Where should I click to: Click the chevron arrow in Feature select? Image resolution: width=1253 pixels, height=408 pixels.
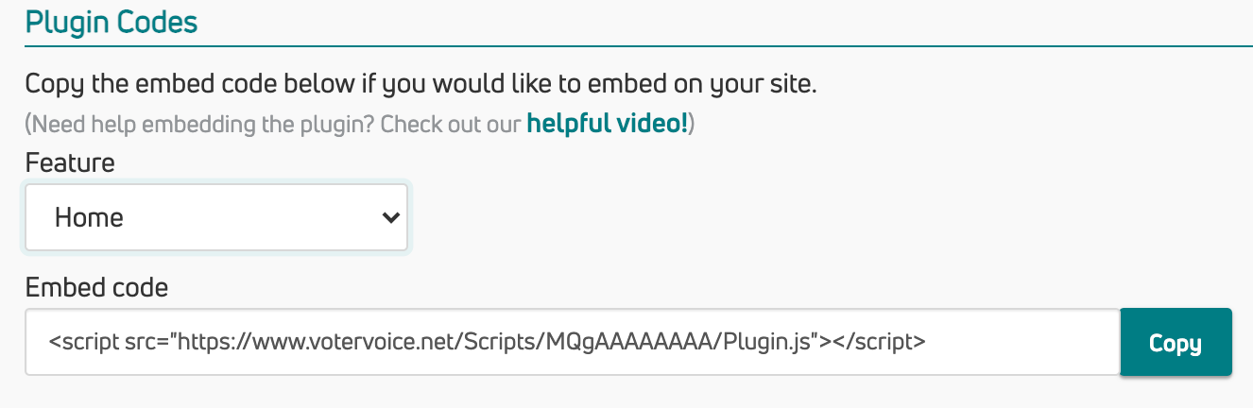click(389, 218)
